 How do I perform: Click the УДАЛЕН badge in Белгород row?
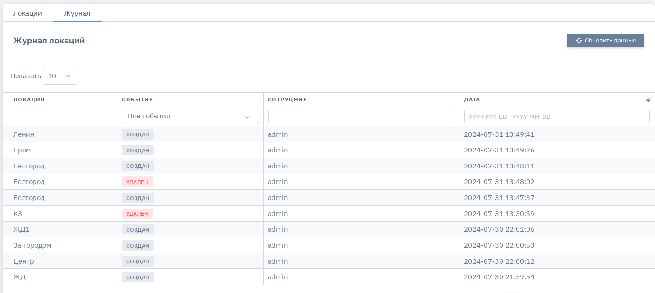(137, 182)
